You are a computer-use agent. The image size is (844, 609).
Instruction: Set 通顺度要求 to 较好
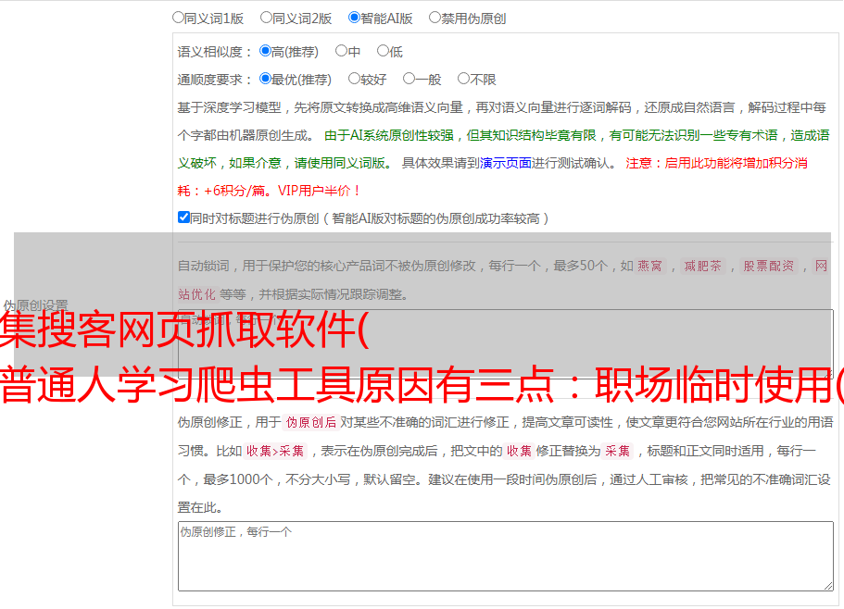(x=354, y=79)
